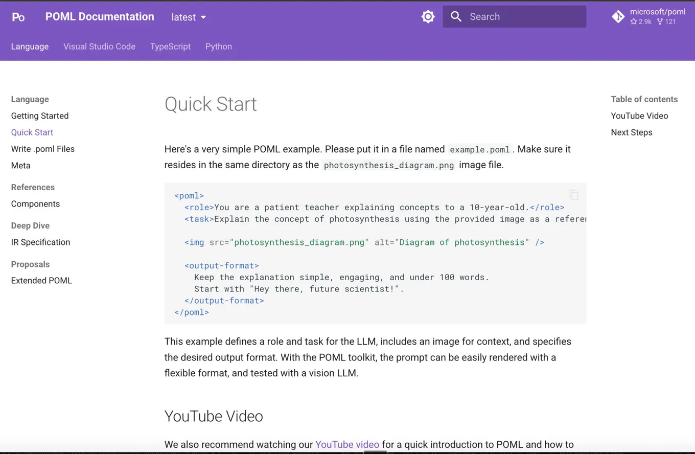
Task: Switch to the TypeScript tab
Action: point(170,47)
